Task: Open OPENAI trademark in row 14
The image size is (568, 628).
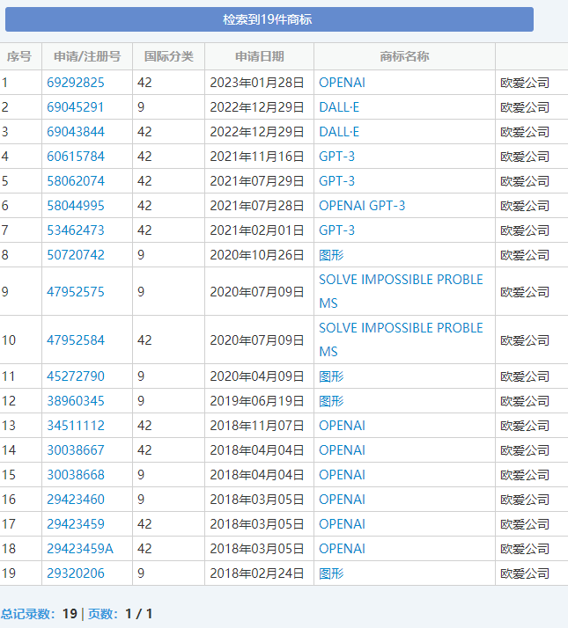Action: tap(343, 450)
